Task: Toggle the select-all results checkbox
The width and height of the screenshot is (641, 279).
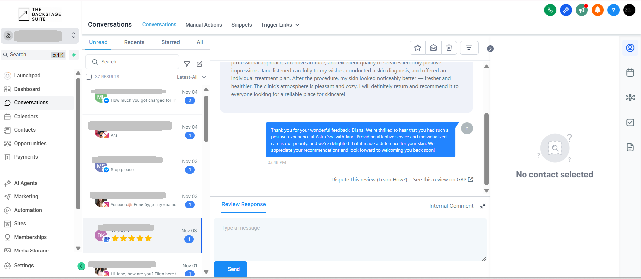Action: (89, 77)
